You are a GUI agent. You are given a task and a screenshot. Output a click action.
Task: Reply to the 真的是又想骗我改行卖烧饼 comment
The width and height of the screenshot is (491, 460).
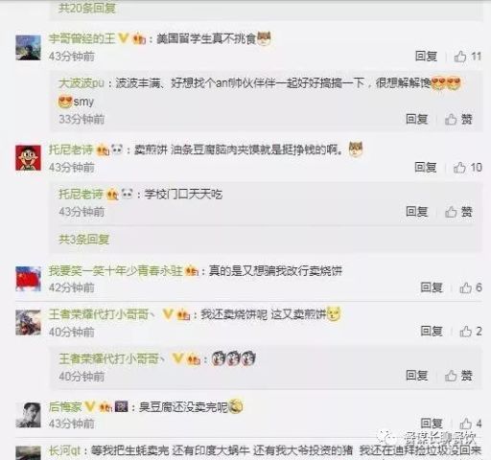pyautogui.click(x=432, y=287)
